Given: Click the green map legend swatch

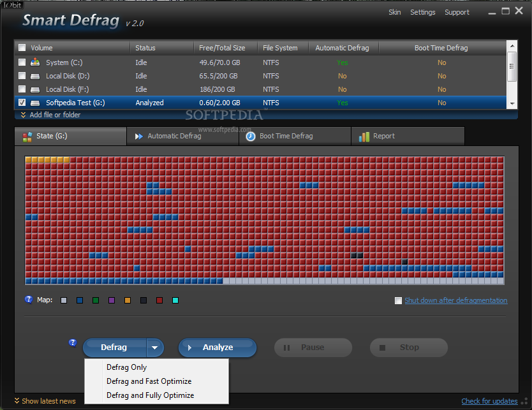Looking at the screenshot, I should 96,300.
